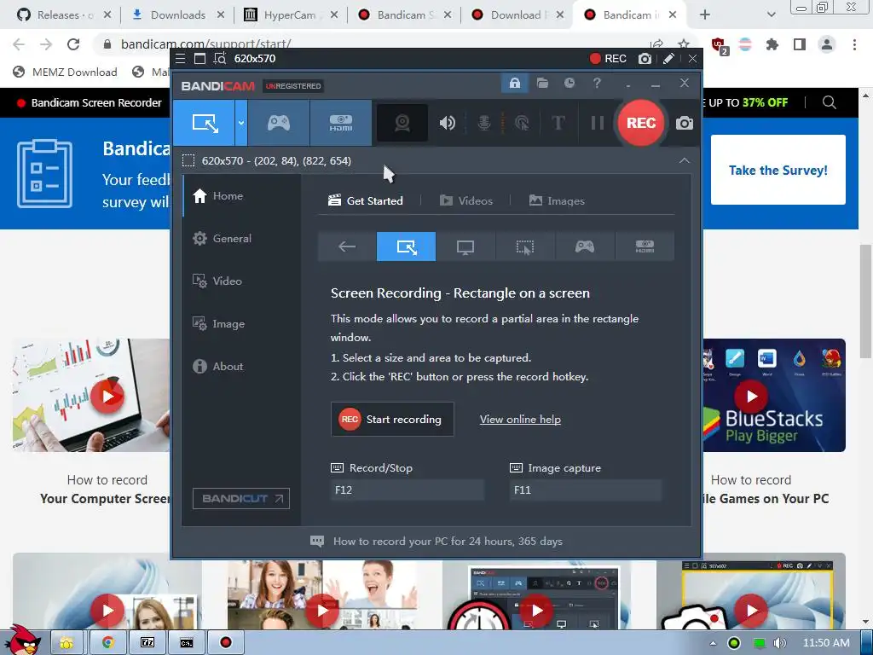Switch to the Releases browser tab
873x655 pixels.
(62, 15)
